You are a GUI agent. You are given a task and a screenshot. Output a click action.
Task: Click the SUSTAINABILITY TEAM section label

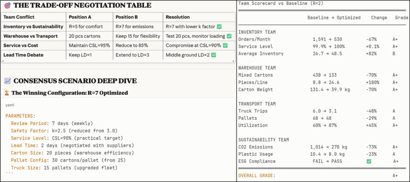pos(263,140)
